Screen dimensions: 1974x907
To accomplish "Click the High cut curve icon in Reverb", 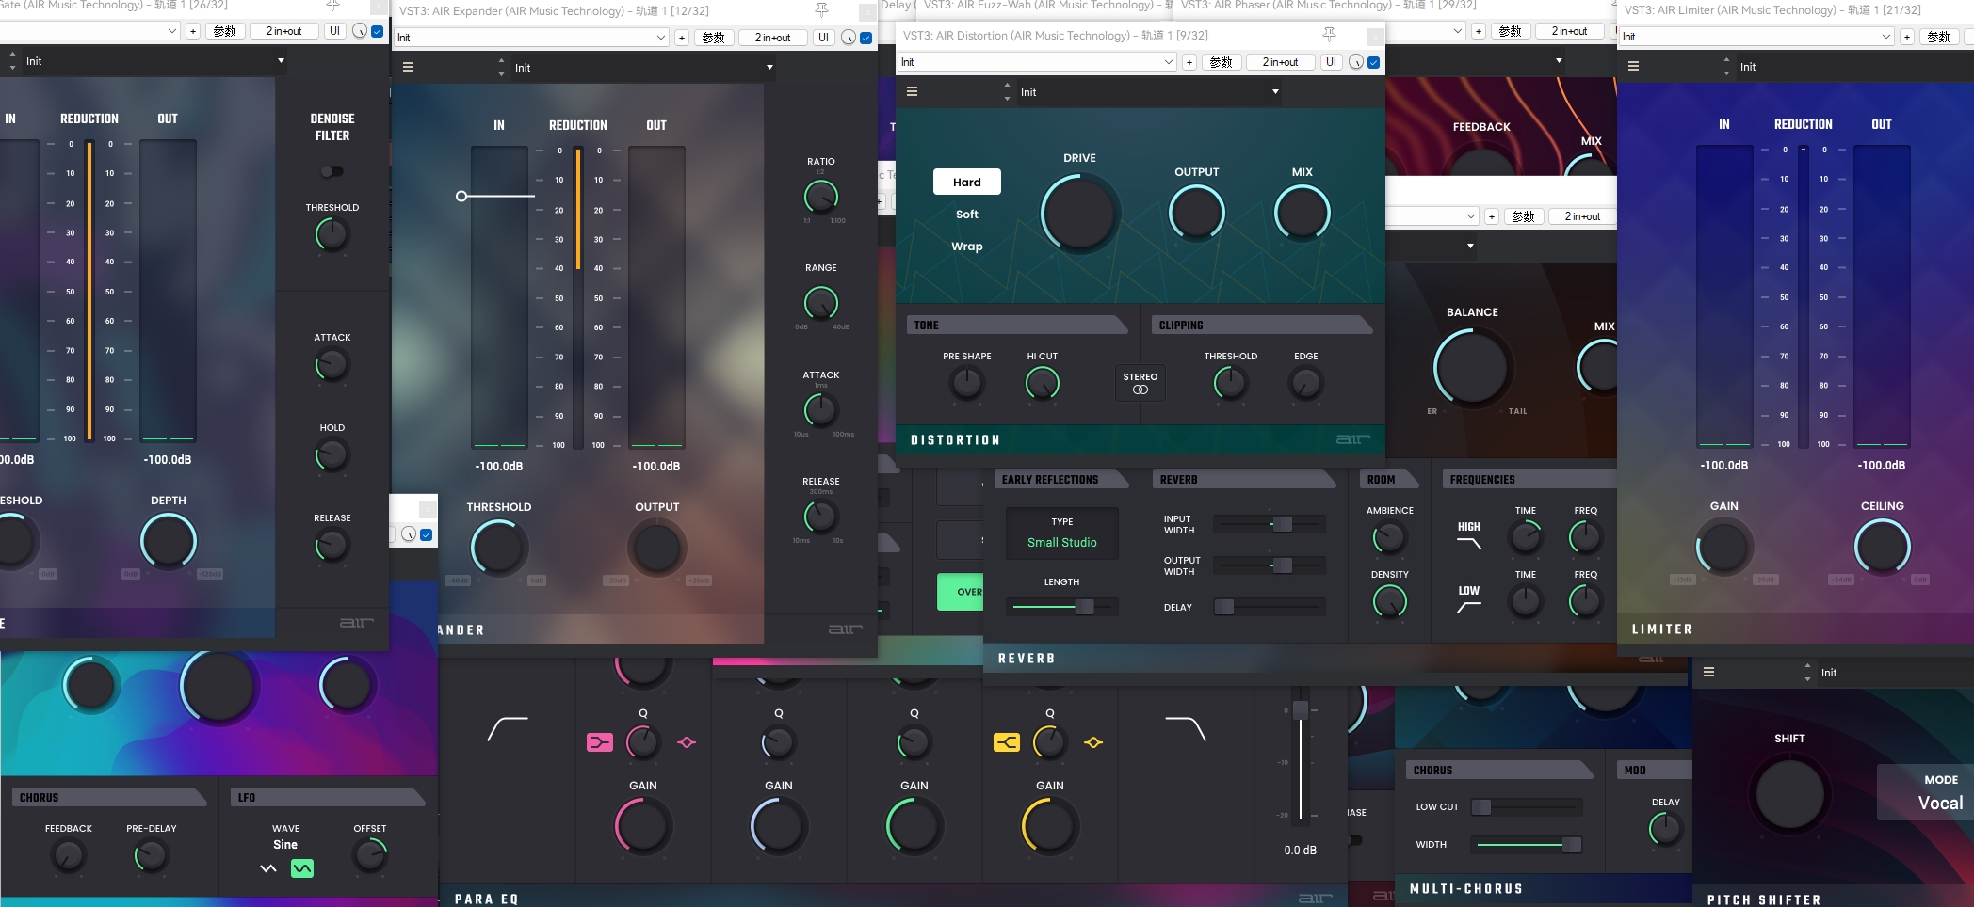I will click(1469, 543).
